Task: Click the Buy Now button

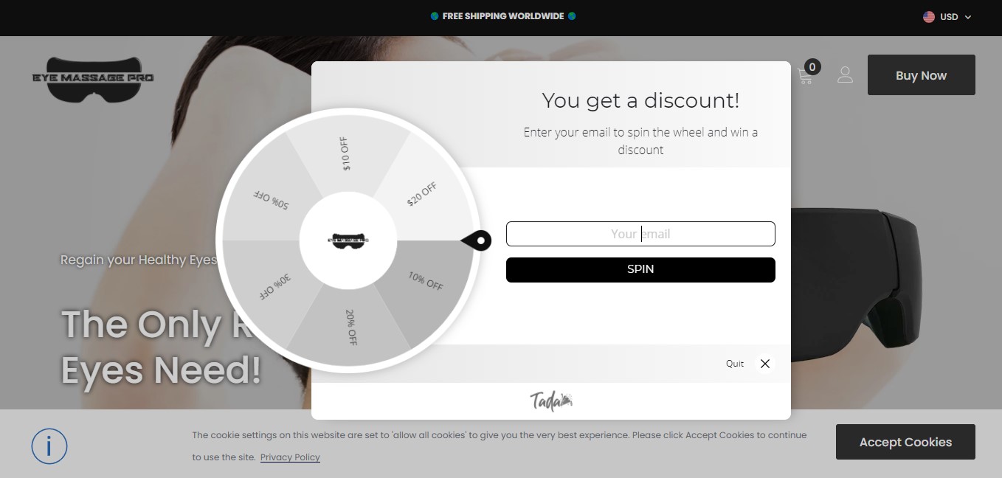Action: click(921, 75)
